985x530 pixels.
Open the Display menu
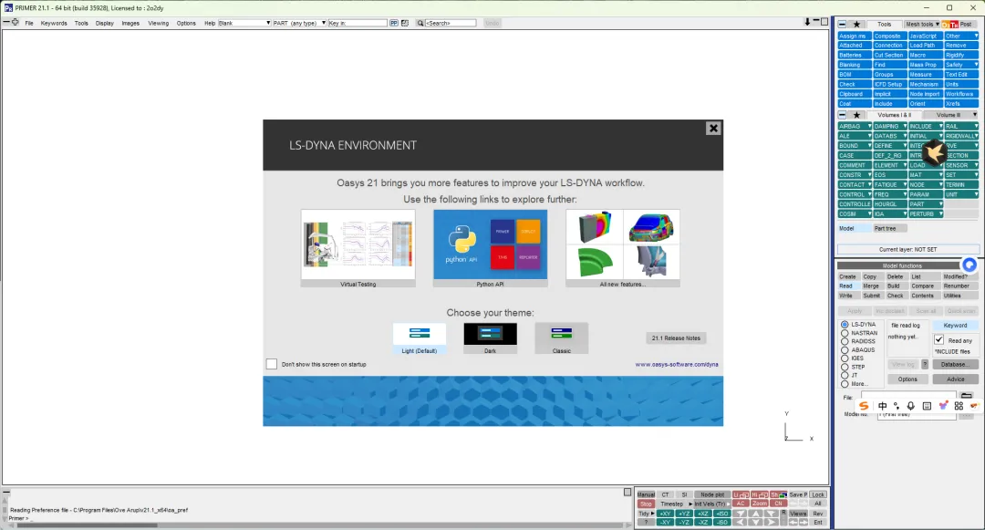coord(104,23)
